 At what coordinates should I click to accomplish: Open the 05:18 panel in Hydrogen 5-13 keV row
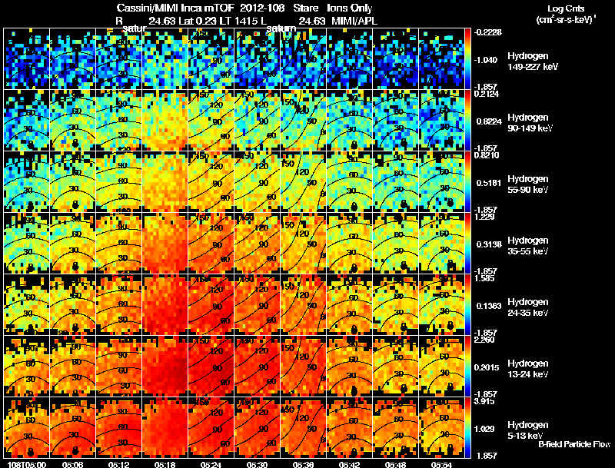(x=165, y=427)
